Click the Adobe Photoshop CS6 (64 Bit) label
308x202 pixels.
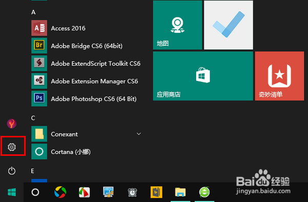pyautogui.click(x=94, y=99)
